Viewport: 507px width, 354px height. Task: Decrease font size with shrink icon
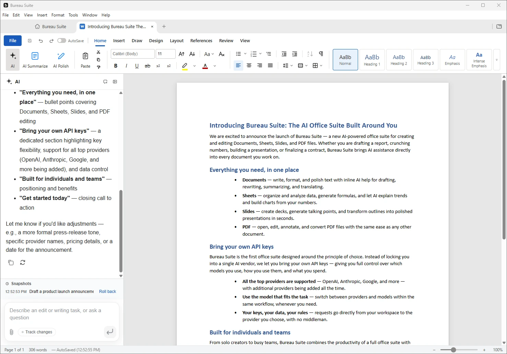tap(192, 54)
